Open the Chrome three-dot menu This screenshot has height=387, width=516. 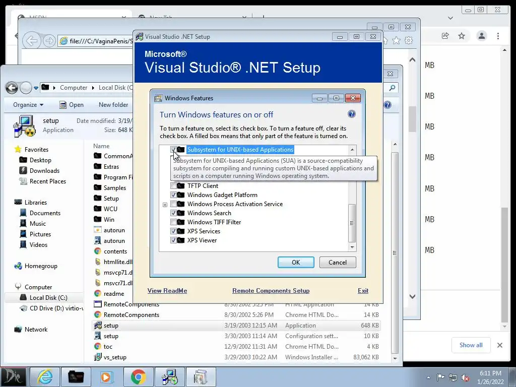[498, 36]
